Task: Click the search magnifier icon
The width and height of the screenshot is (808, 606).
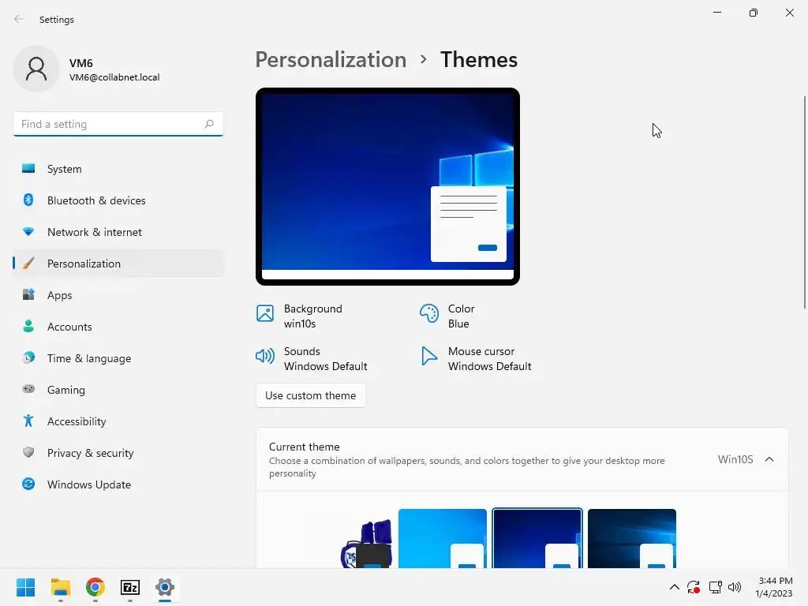Action: 208,124
